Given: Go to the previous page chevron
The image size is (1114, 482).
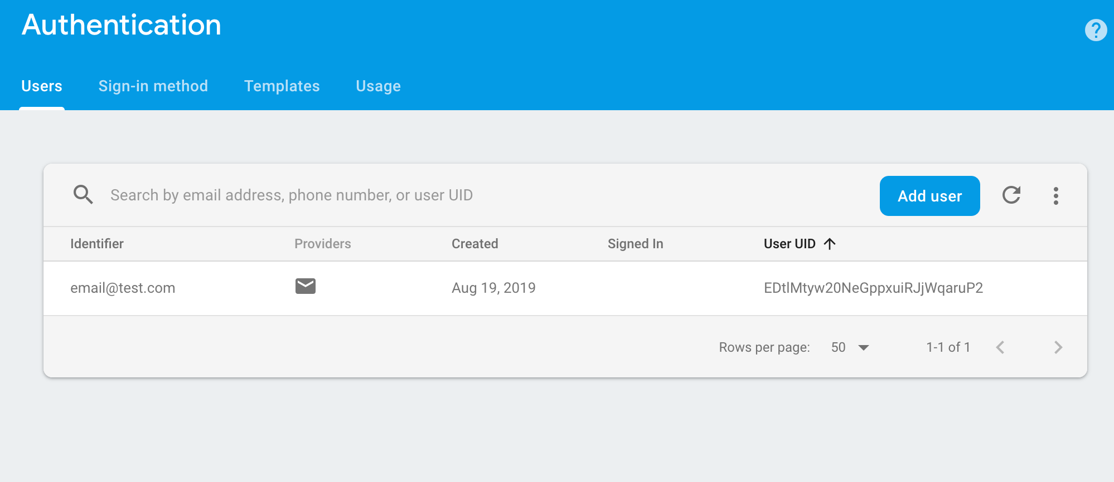Looking at the screenshot, I should pyautogui.click(x=1000, y=347).
